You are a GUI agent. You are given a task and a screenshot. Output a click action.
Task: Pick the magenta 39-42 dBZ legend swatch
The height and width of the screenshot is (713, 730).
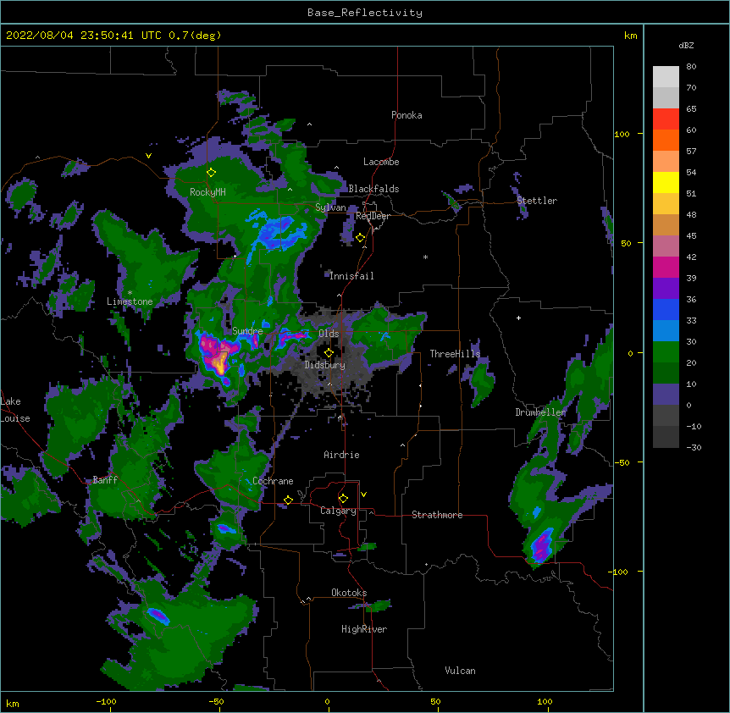(666, 267)
